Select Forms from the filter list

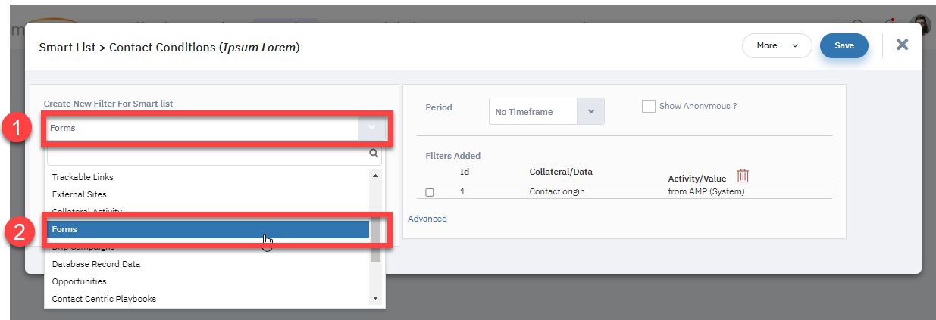tap(208, 229)
